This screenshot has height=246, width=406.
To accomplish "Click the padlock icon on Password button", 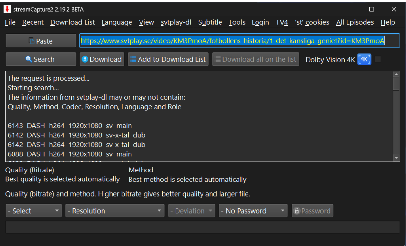I will 297,211.
